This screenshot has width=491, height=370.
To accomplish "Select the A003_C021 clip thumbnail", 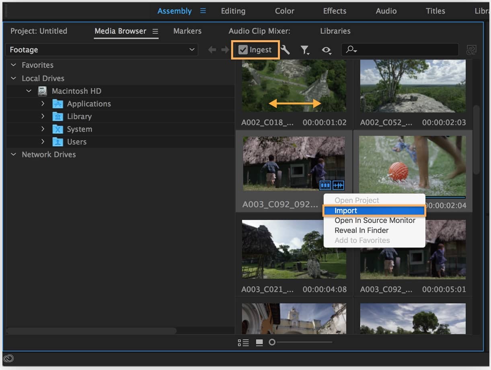I will click(x=294, y=249).
